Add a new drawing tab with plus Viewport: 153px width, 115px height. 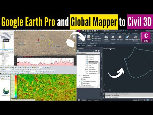[x=95, y=46]
